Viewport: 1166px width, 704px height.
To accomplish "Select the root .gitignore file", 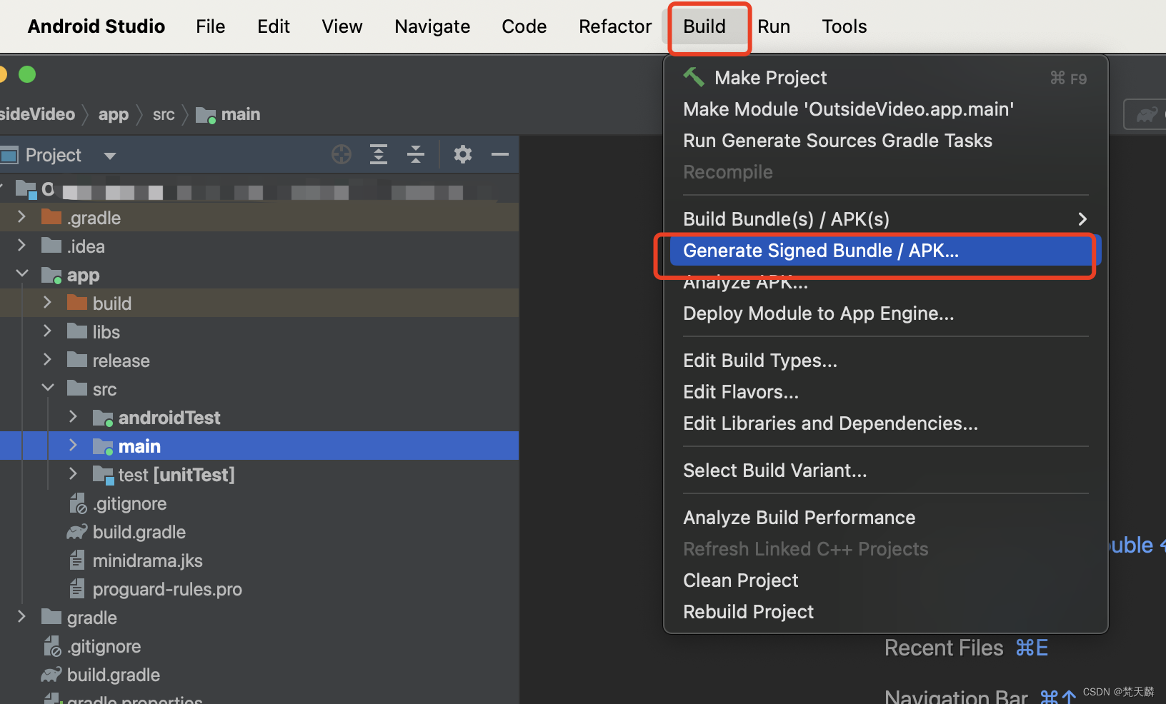I will click(x=259, y=646).
